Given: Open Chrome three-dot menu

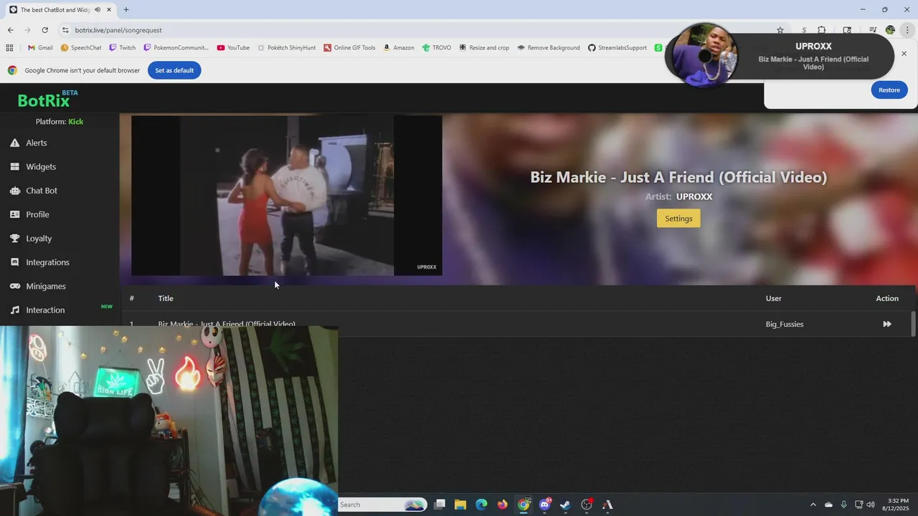Looking at the screenshot, I should 908,30.
